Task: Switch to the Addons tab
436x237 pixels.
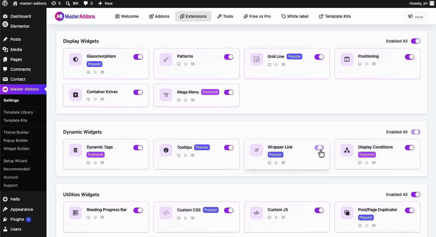Action: pos(159,16)
